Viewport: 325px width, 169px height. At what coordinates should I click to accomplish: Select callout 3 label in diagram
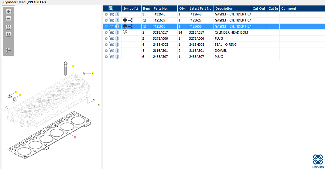[16, 92]
